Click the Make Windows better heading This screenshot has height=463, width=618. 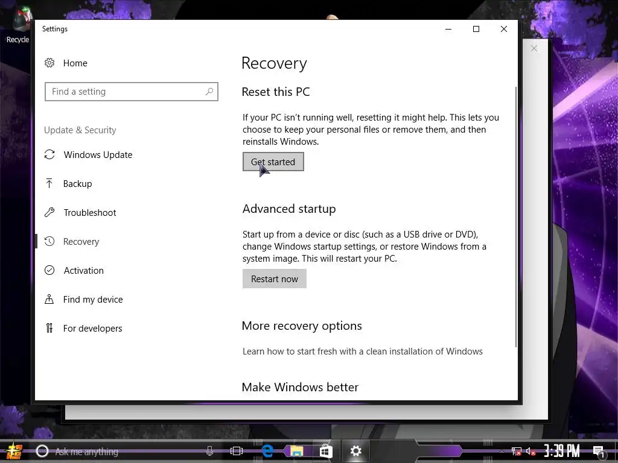click(x=300, y=387)
